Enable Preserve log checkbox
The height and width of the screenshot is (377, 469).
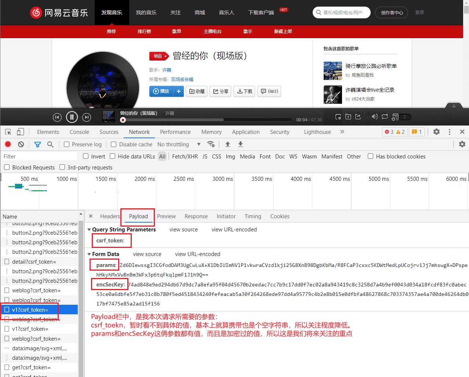point(66,144)
